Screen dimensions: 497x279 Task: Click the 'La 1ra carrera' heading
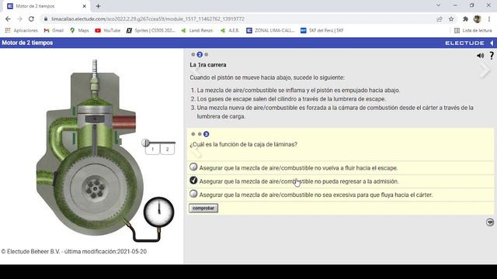pyautogui.click(x=208, y=65)
